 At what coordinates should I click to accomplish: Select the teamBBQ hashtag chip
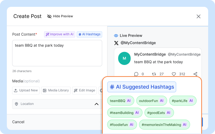121,101
